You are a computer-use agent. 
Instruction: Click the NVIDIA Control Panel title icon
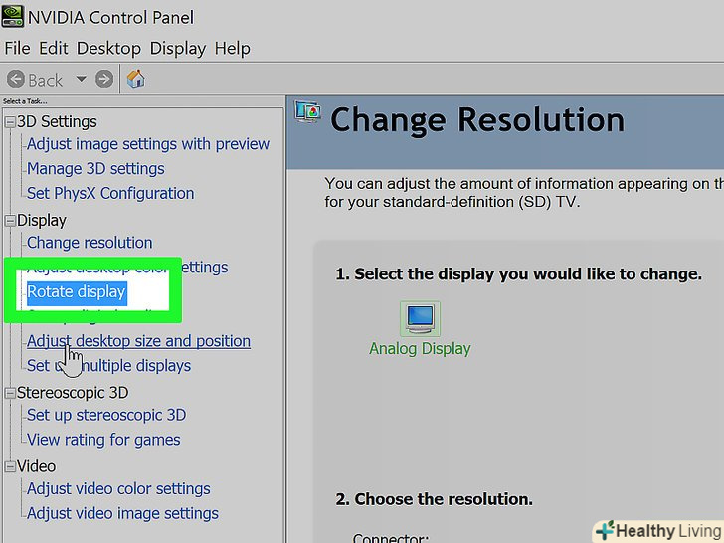click(13, 17)
